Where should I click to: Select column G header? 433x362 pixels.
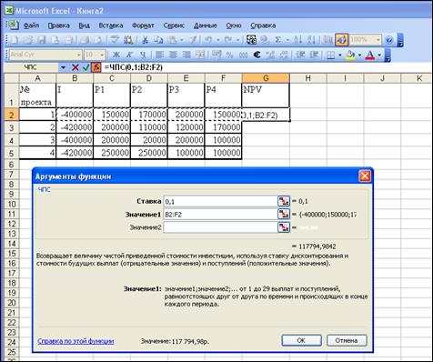(266, 78)
